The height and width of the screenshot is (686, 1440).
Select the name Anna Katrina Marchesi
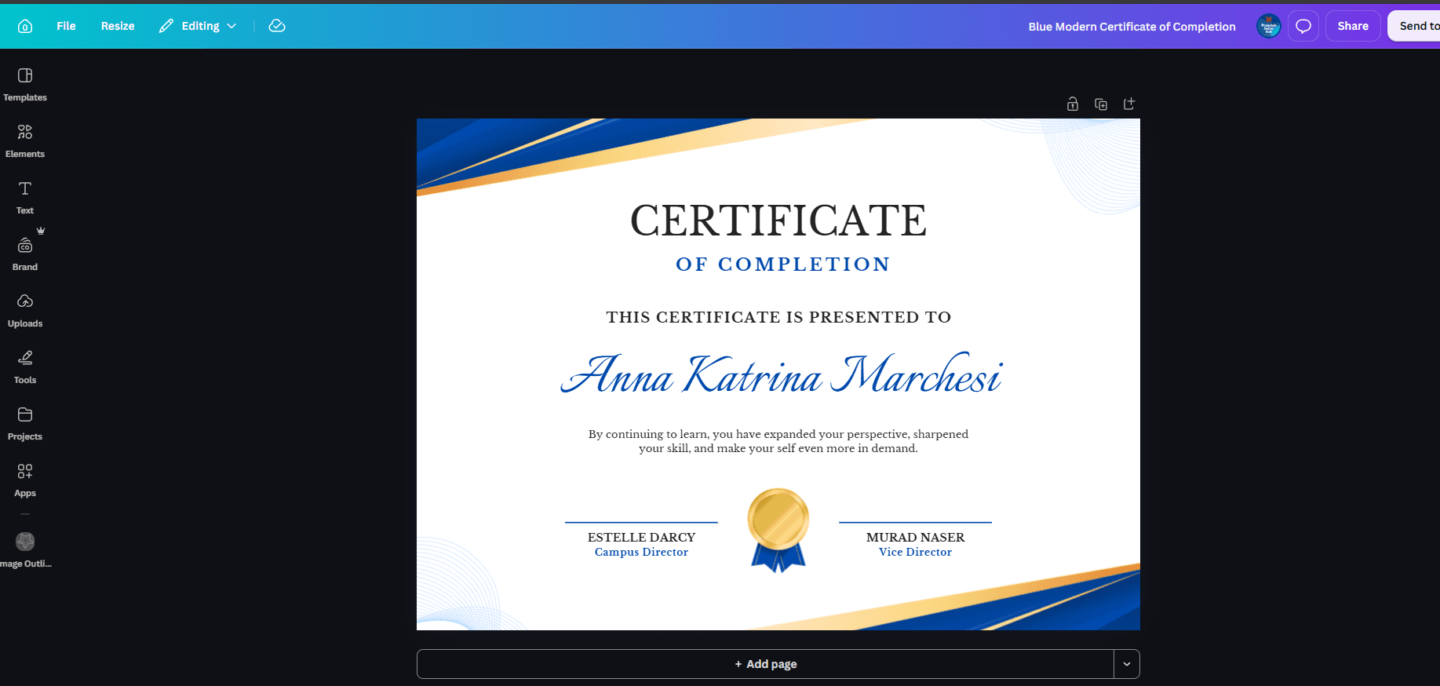(782, 374)
